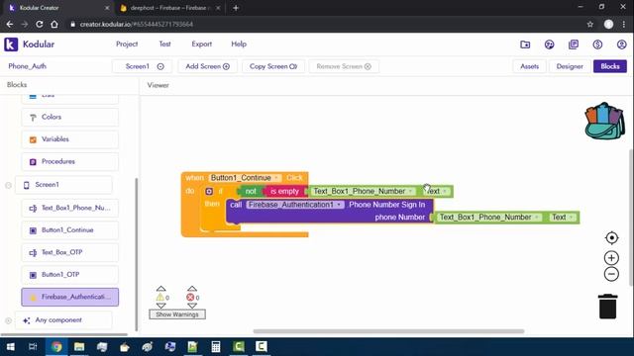The height and width of the screenshot is (356, 634).
Task: Switch to the Blocks view
Action: (610, 66)
